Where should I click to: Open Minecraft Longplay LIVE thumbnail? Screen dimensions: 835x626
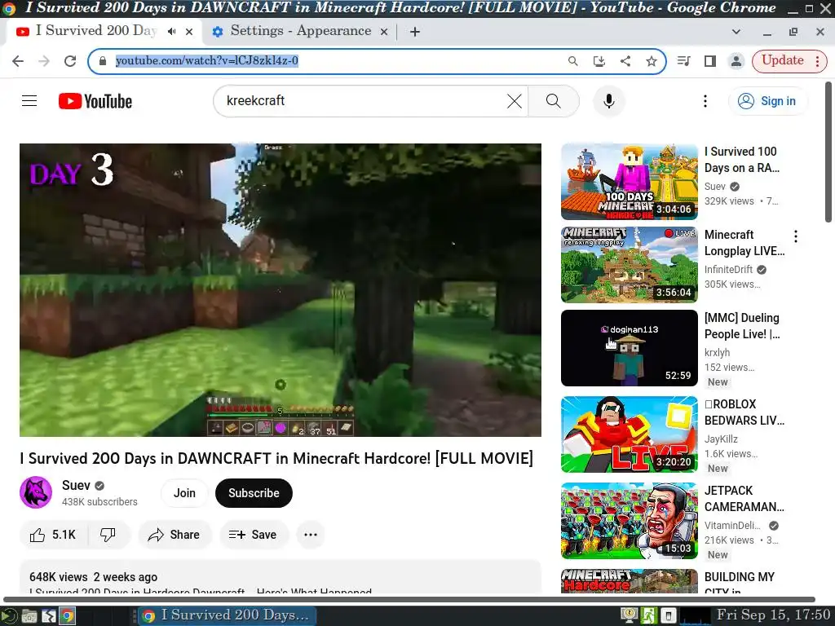(629, 265)
